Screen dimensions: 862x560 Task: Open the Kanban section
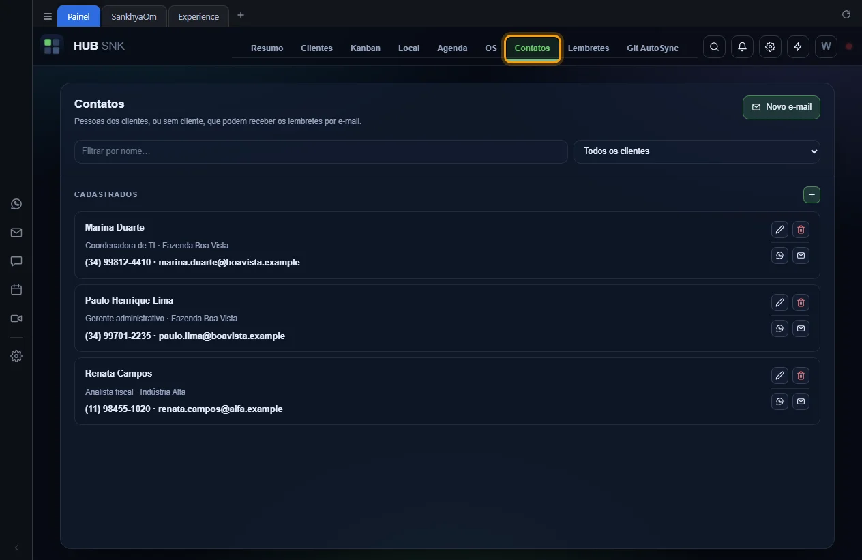coord(366,48)
